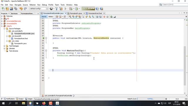The image size is (188, 106).
Task: Click the green Run Project arrow
Action: click(66, 9)
